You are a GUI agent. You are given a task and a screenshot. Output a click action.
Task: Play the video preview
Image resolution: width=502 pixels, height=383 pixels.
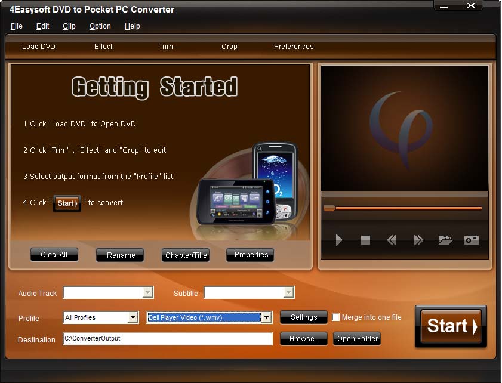(x=338, y=240)
